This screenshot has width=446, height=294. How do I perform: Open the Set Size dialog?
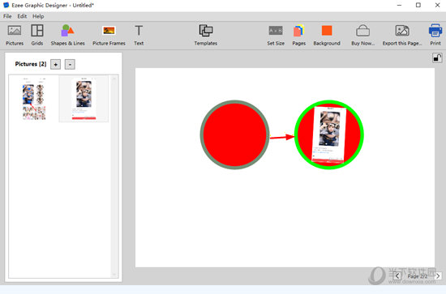click(276, 35)
